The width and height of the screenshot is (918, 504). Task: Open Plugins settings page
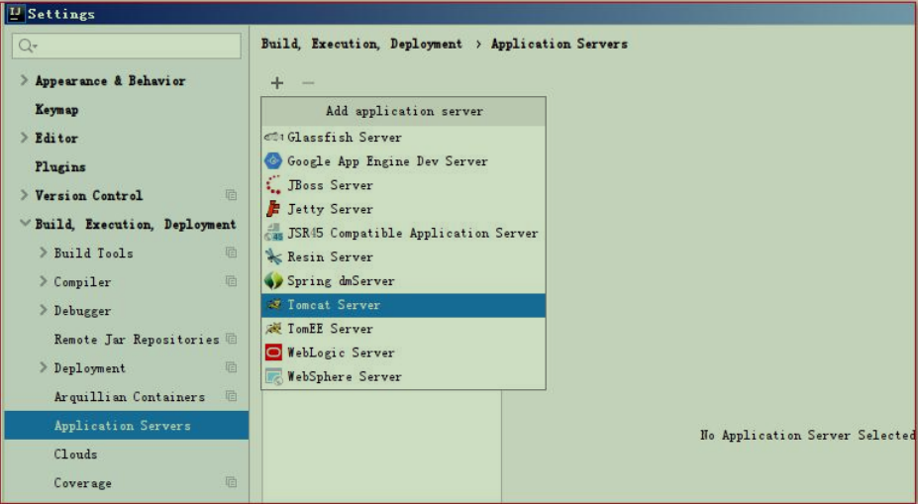pyautogui.click(x=60, y=166)
